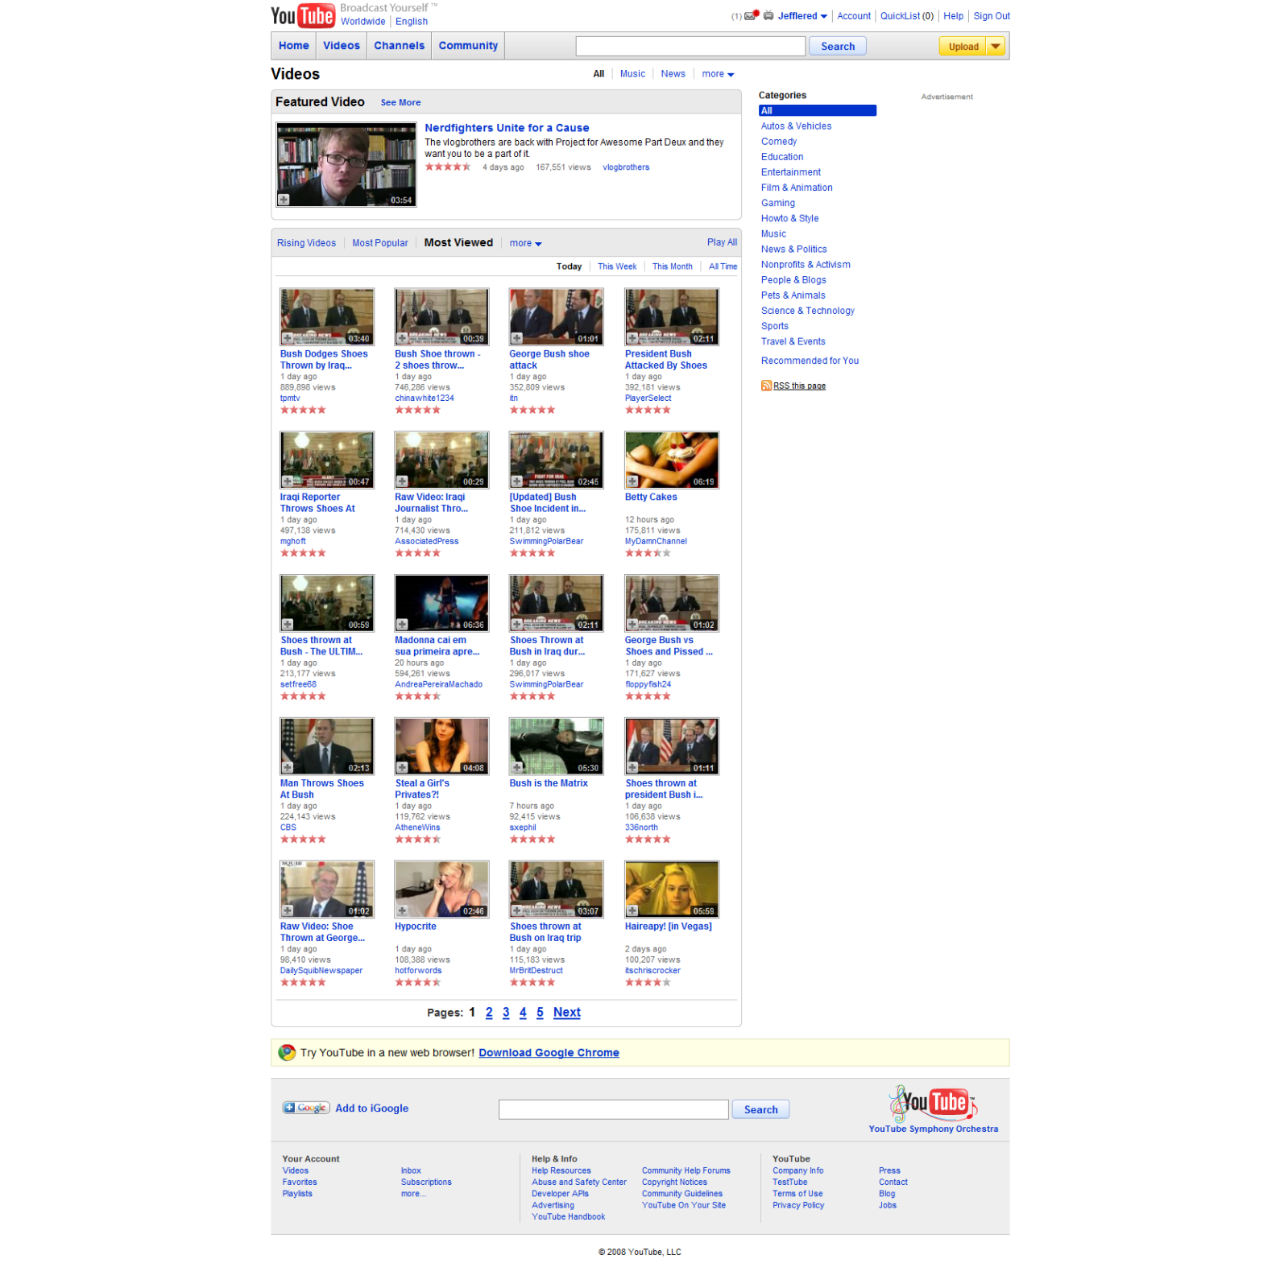Change language via English link
1280x1288 pixels.
(x=412, y=22)
